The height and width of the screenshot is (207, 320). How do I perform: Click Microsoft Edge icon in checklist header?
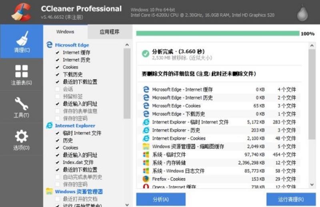click(x=49, y=45)
